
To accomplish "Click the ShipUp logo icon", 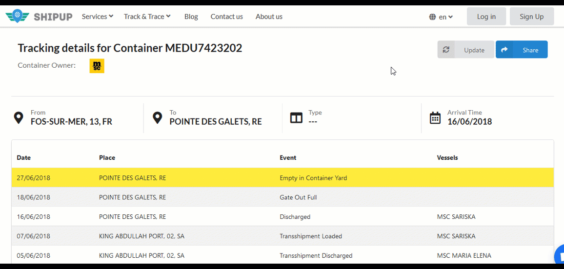I will [x=17, y=17].
